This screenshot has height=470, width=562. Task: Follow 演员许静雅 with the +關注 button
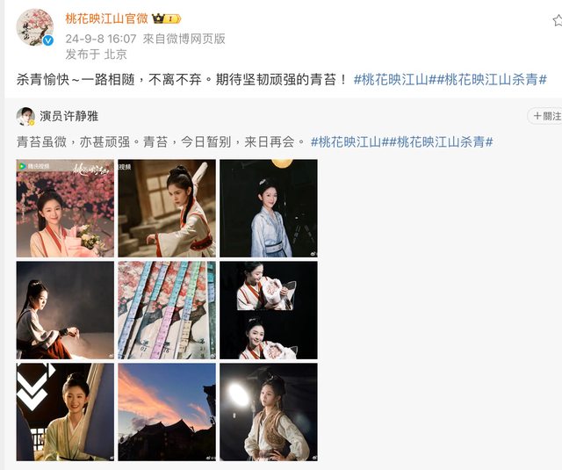click(545, 116)
